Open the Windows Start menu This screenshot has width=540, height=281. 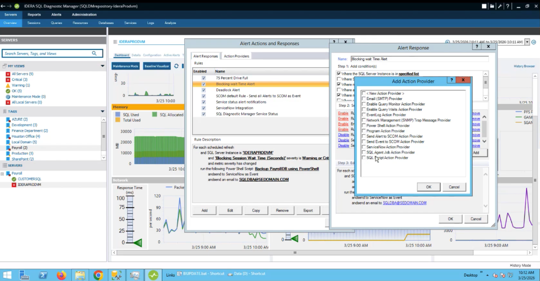(x=7, y=275)
